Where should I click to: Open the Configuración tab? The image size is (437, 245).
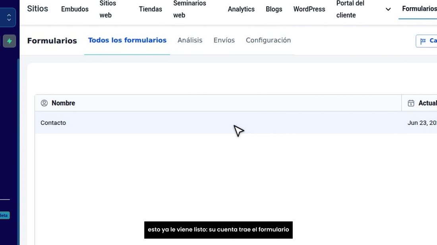268,40
